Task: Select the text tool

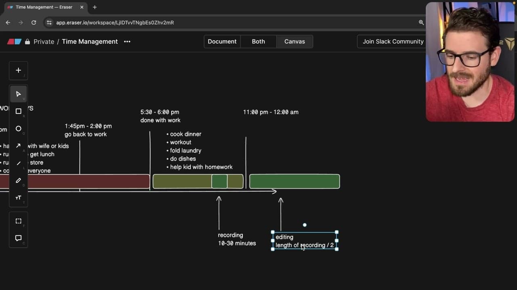Action: tap(18, 198)
